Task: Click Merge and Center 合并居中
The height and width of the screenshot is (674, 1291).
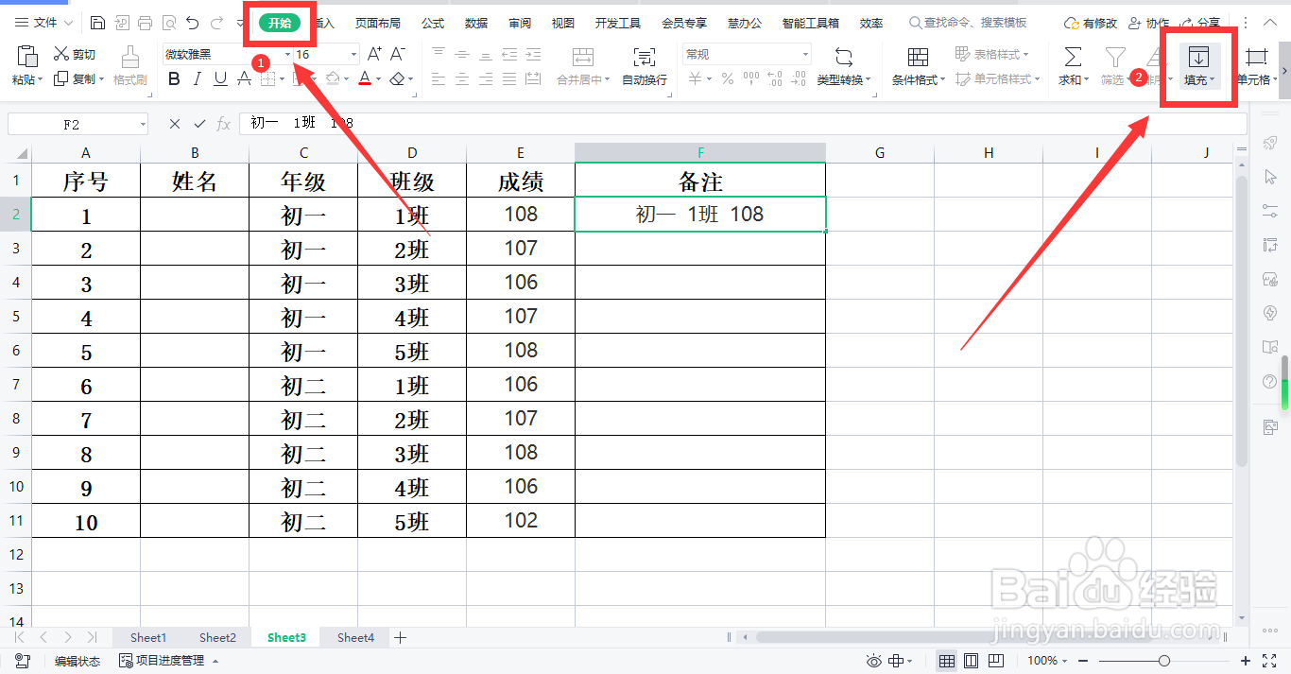Action: pos(583,66)
